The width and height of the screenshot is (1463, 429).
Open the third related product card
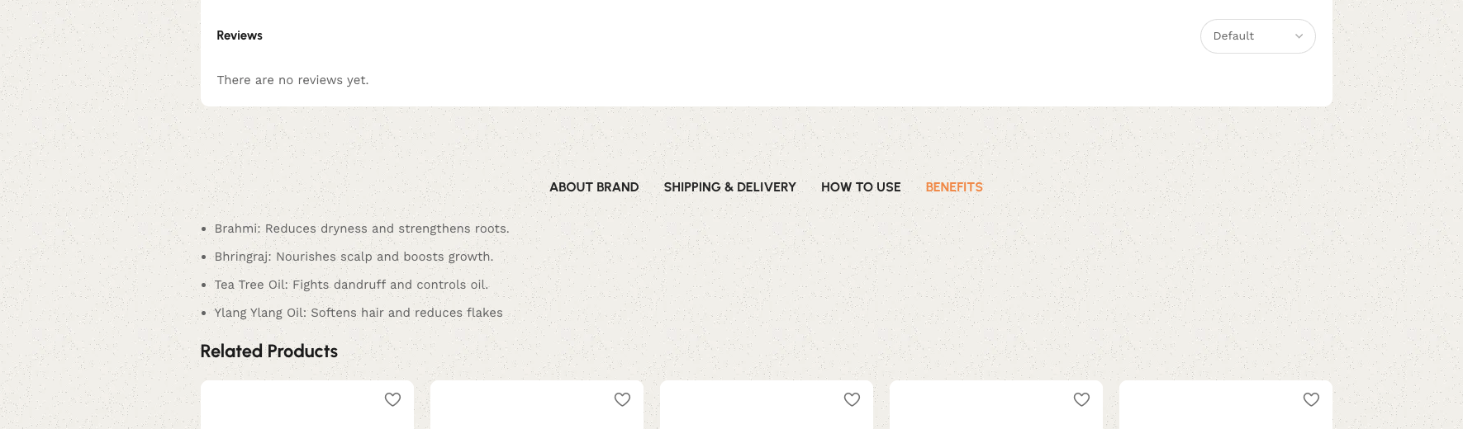coord(767,405)
